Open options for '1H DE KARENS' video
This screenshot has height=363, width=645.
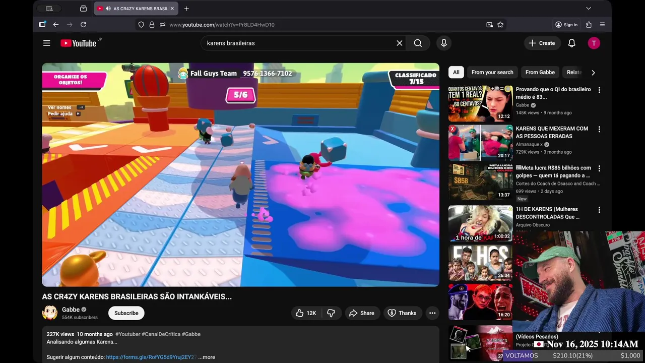pyautogui.click(x=599, y=210)
